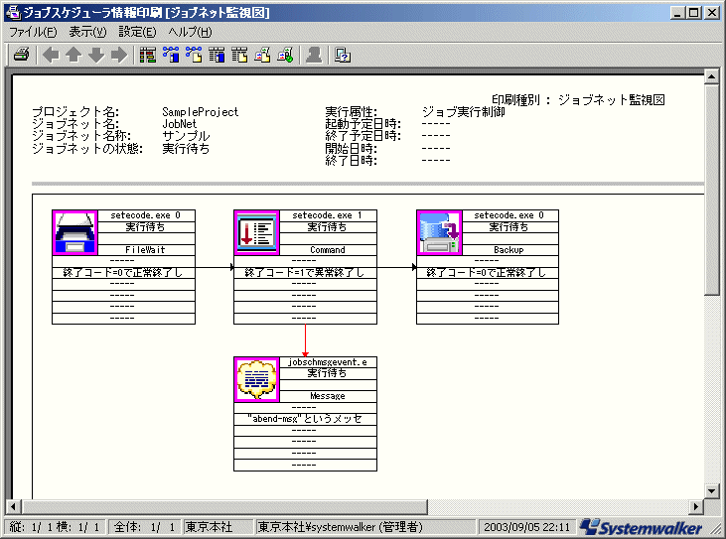The height and width of the screenshot is (539, 726).
Task: Open the help icon with question mark
Action: 343,55
